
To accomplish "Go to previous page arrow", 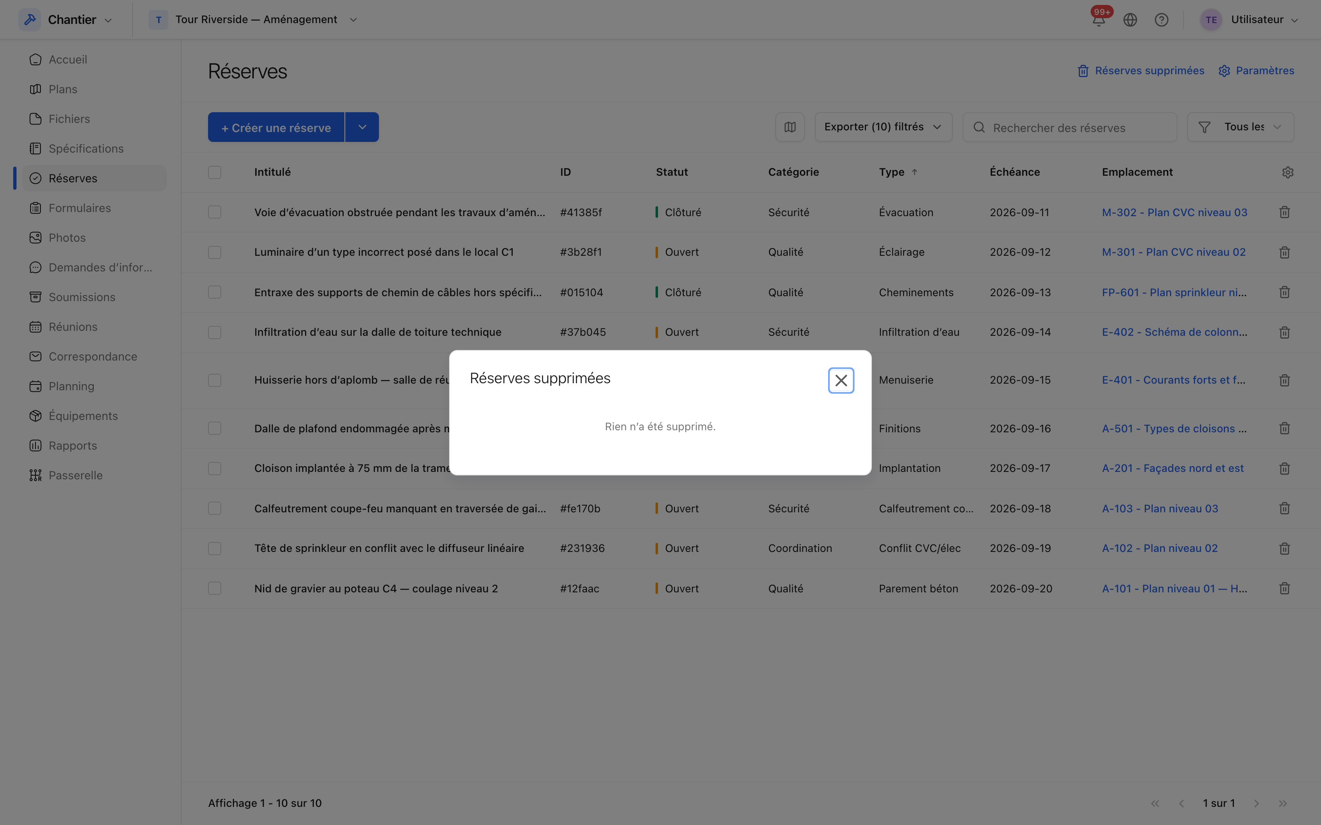I will (1181, 803).
